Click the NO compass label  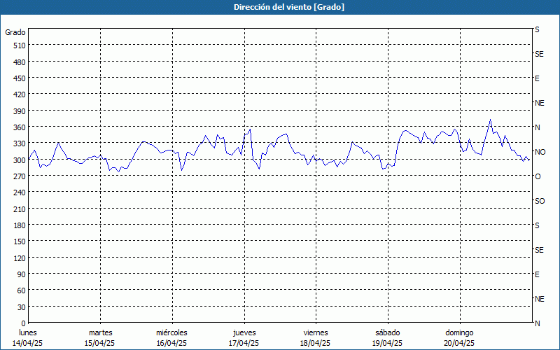click(540, 152)
